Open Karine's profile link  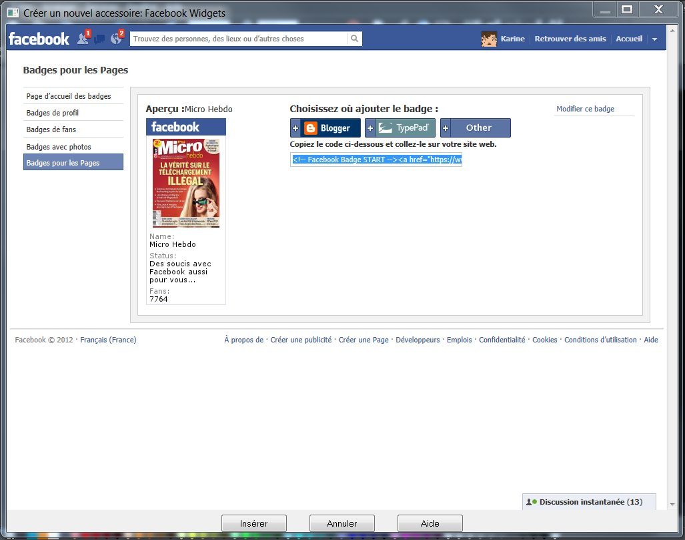point(512,39)
